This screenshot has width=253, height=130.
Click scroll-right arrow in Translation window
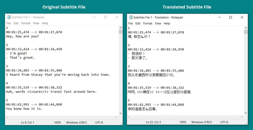tap(242, 117)
